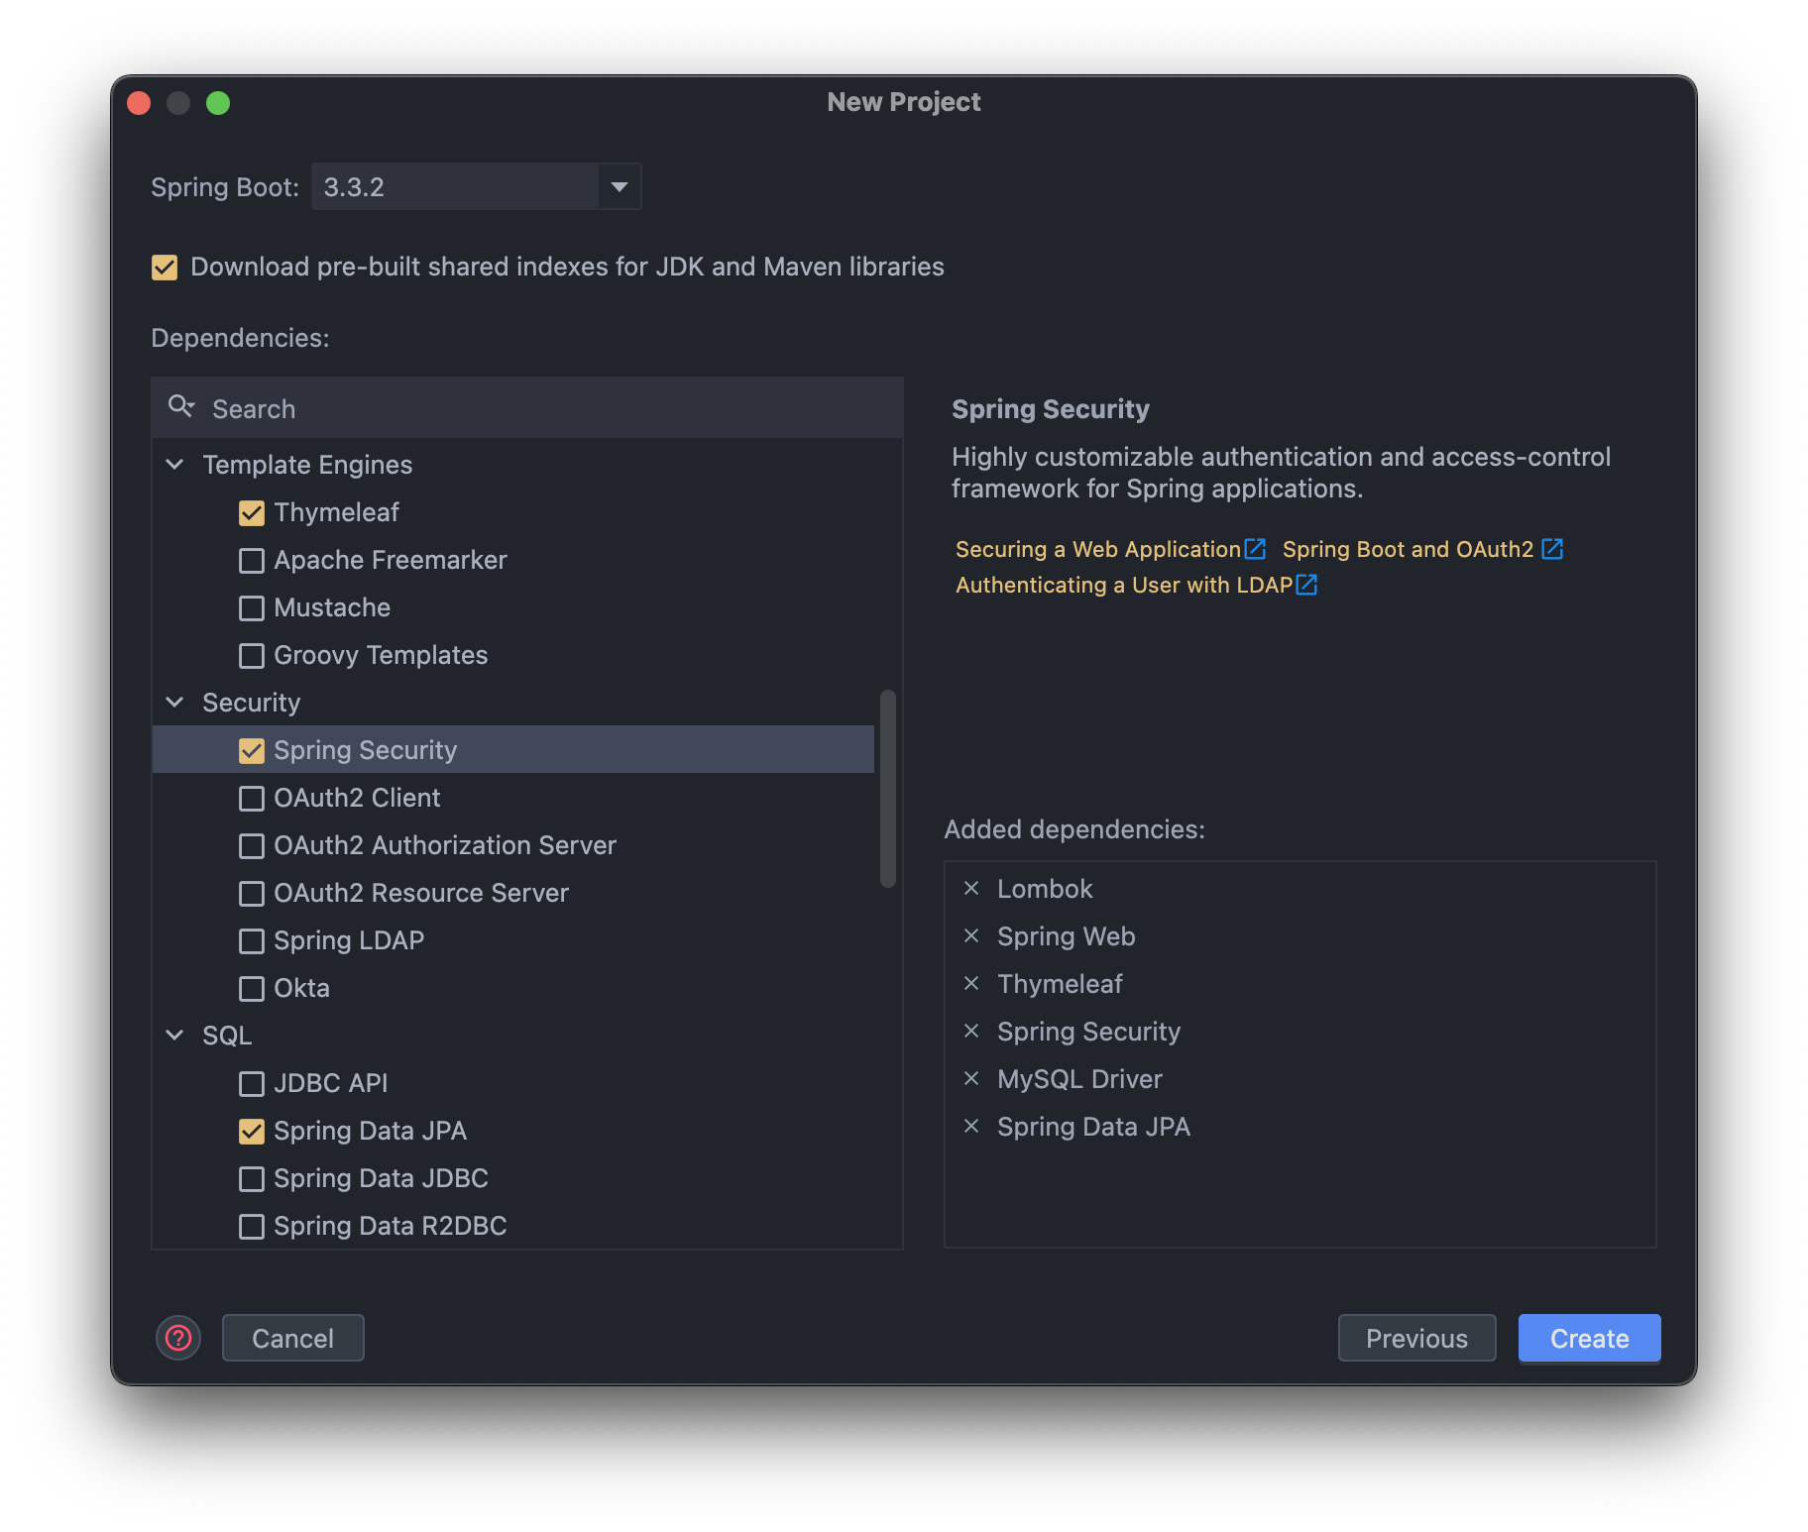Open Securing a Web Application guide link
This screenshot has height=1532, width=1808.
tap(1097, 549)
